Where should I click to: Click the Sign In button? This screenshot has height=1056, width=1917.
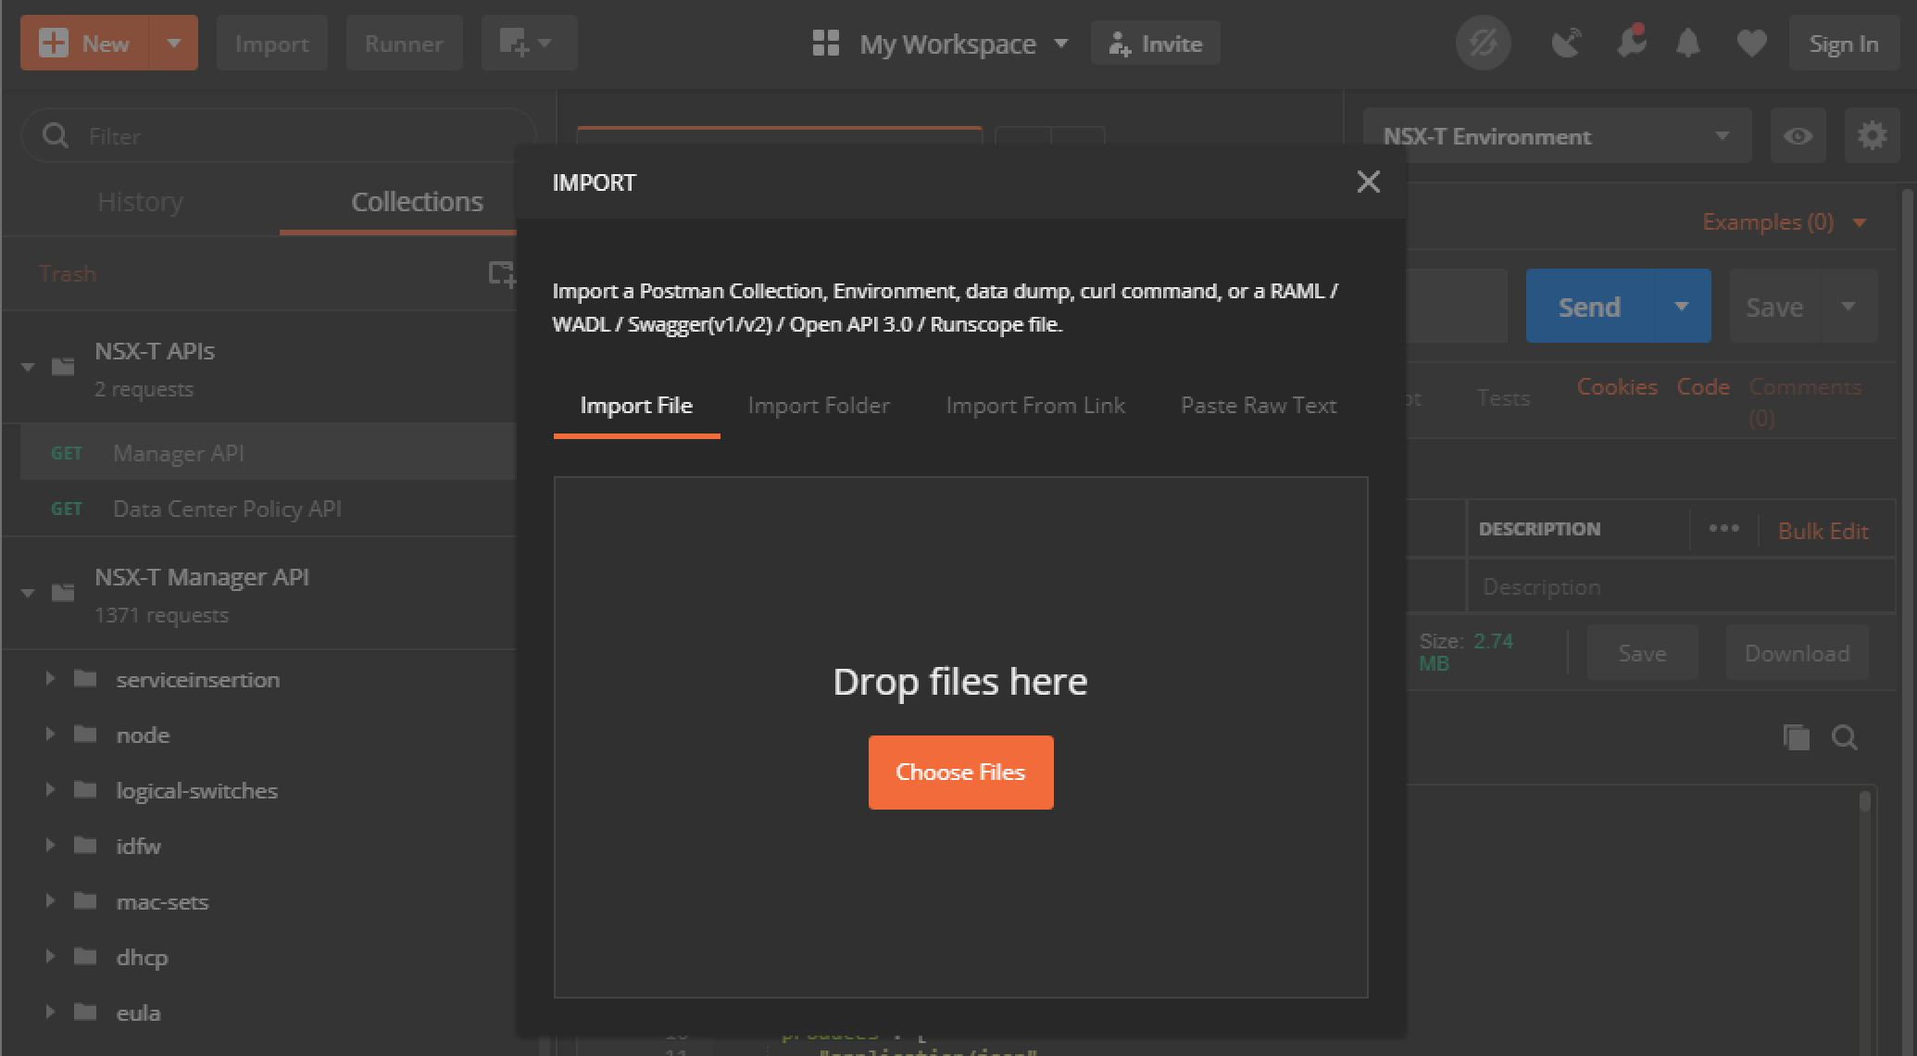1843,44
